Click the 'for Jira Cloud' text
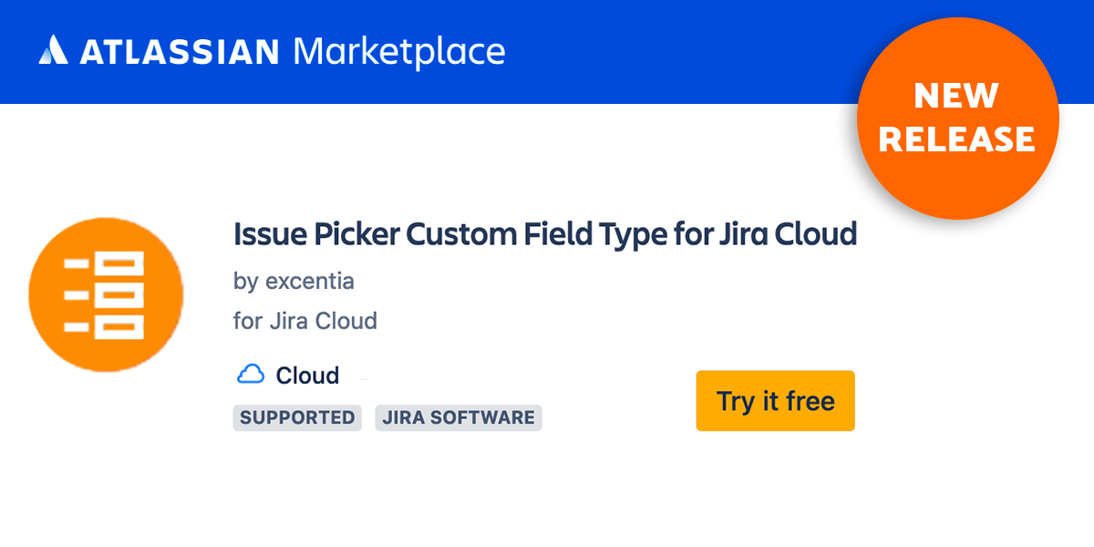The image size is (1094, 547). click(305, 321)
